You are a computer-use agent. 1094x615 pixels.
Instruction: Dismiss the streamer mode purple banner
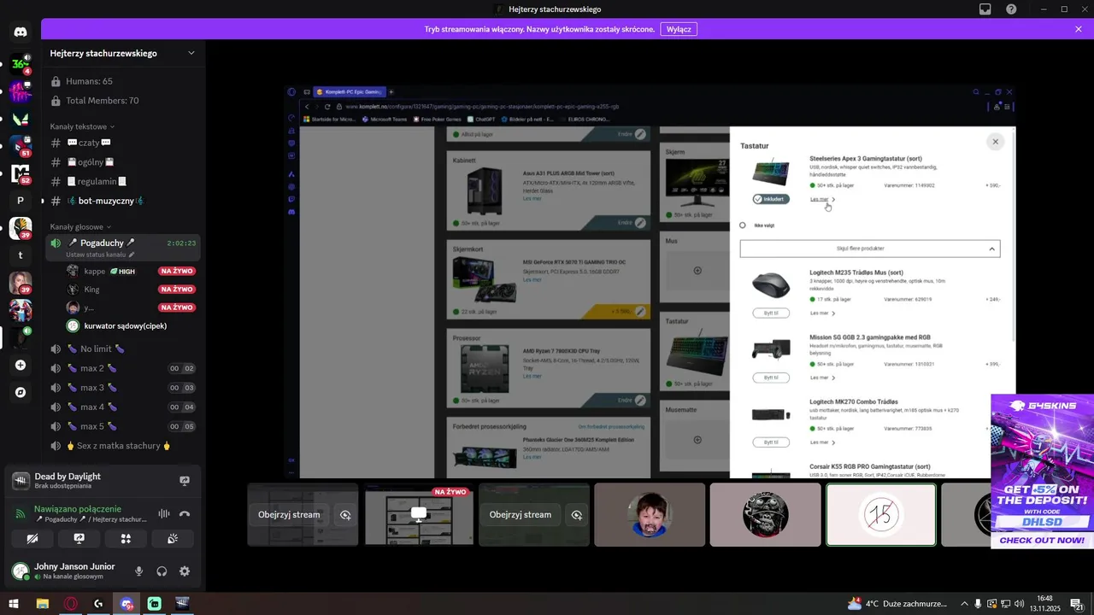(1079, 29)
